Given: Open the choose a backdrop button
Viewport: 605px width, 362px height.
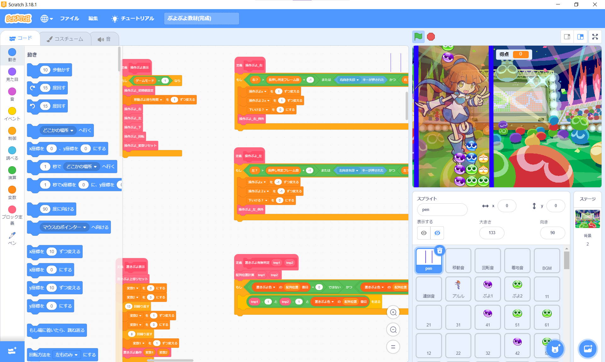Looking at the screenshot, I should [x=588, y=349].
